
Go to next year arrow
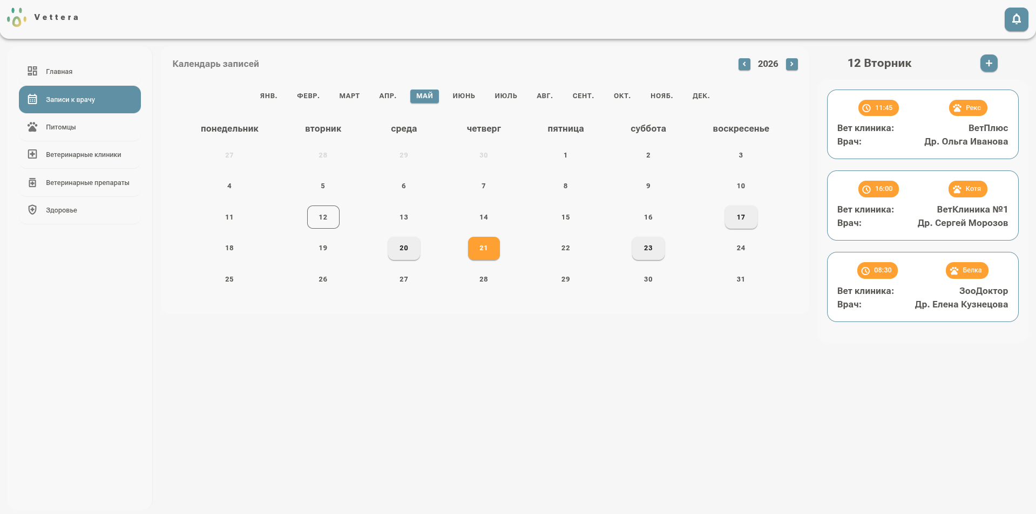point(791,64)
